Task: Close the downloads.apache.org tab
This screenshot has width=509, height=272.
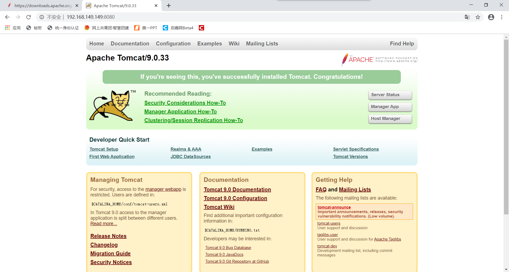Action: pos(77,6)
